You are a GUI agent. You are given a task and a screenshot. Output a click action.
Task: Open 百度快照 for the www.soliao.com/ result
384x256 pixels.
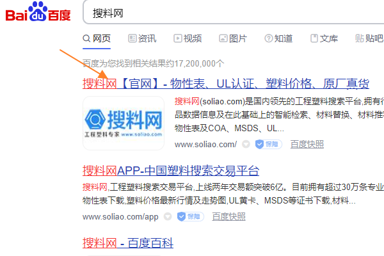pos(307,144)
